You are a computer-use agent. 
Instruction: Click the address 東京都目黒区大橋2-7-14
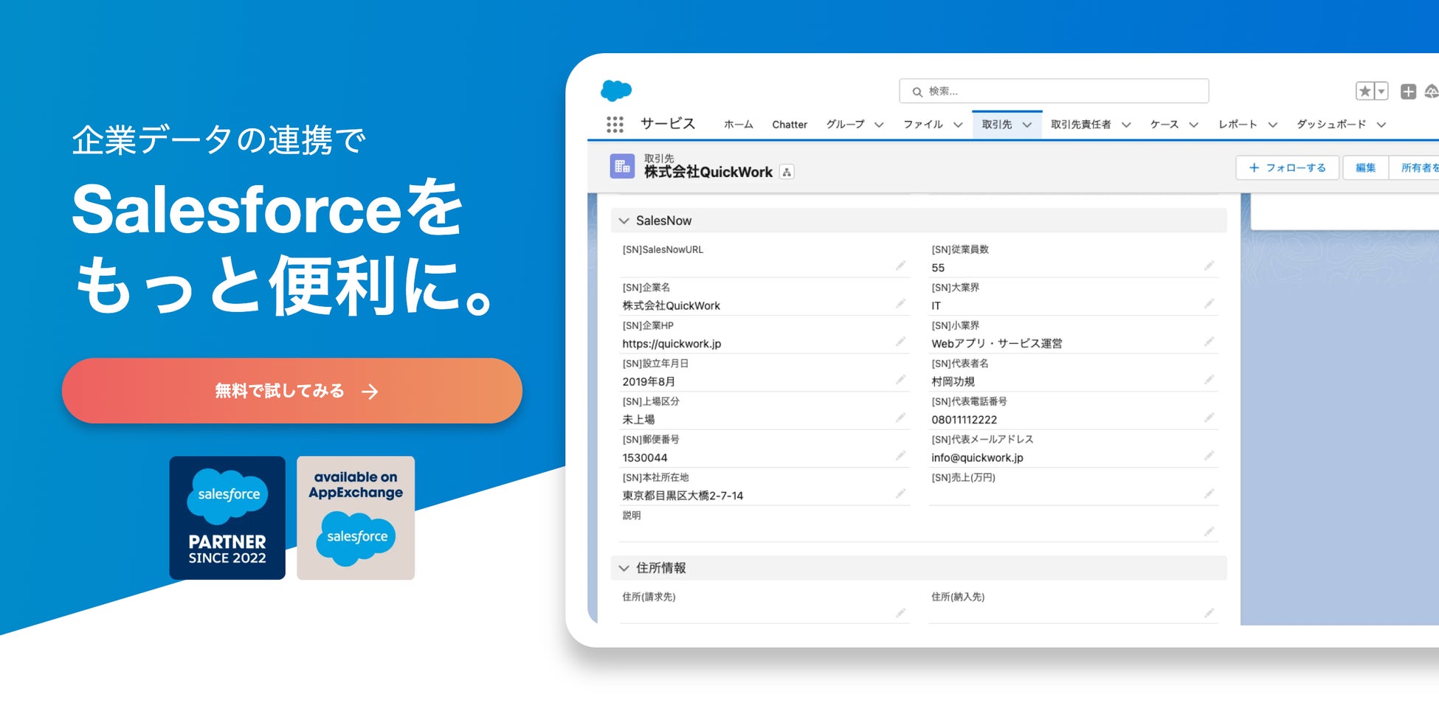click(x=683, y=496)
